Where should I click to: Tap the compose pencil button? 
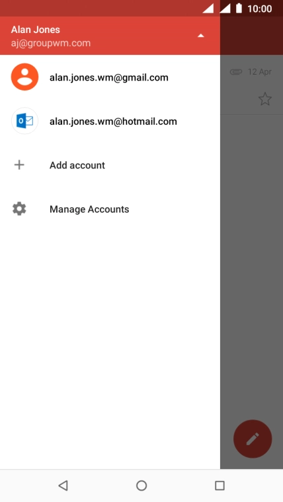[253, 439]
